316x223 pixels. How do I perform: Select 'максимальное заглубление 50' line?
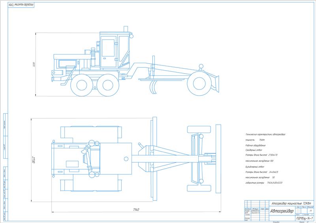[x=260, y=178]
